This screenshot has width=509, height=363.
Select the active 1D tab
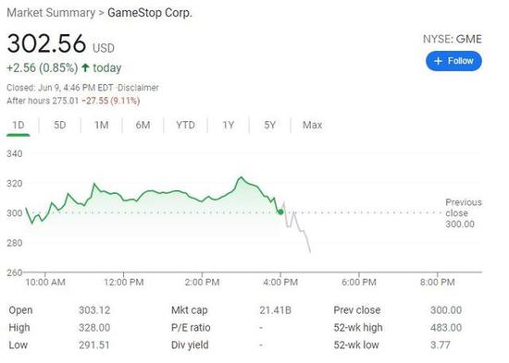tap(19, 125)
